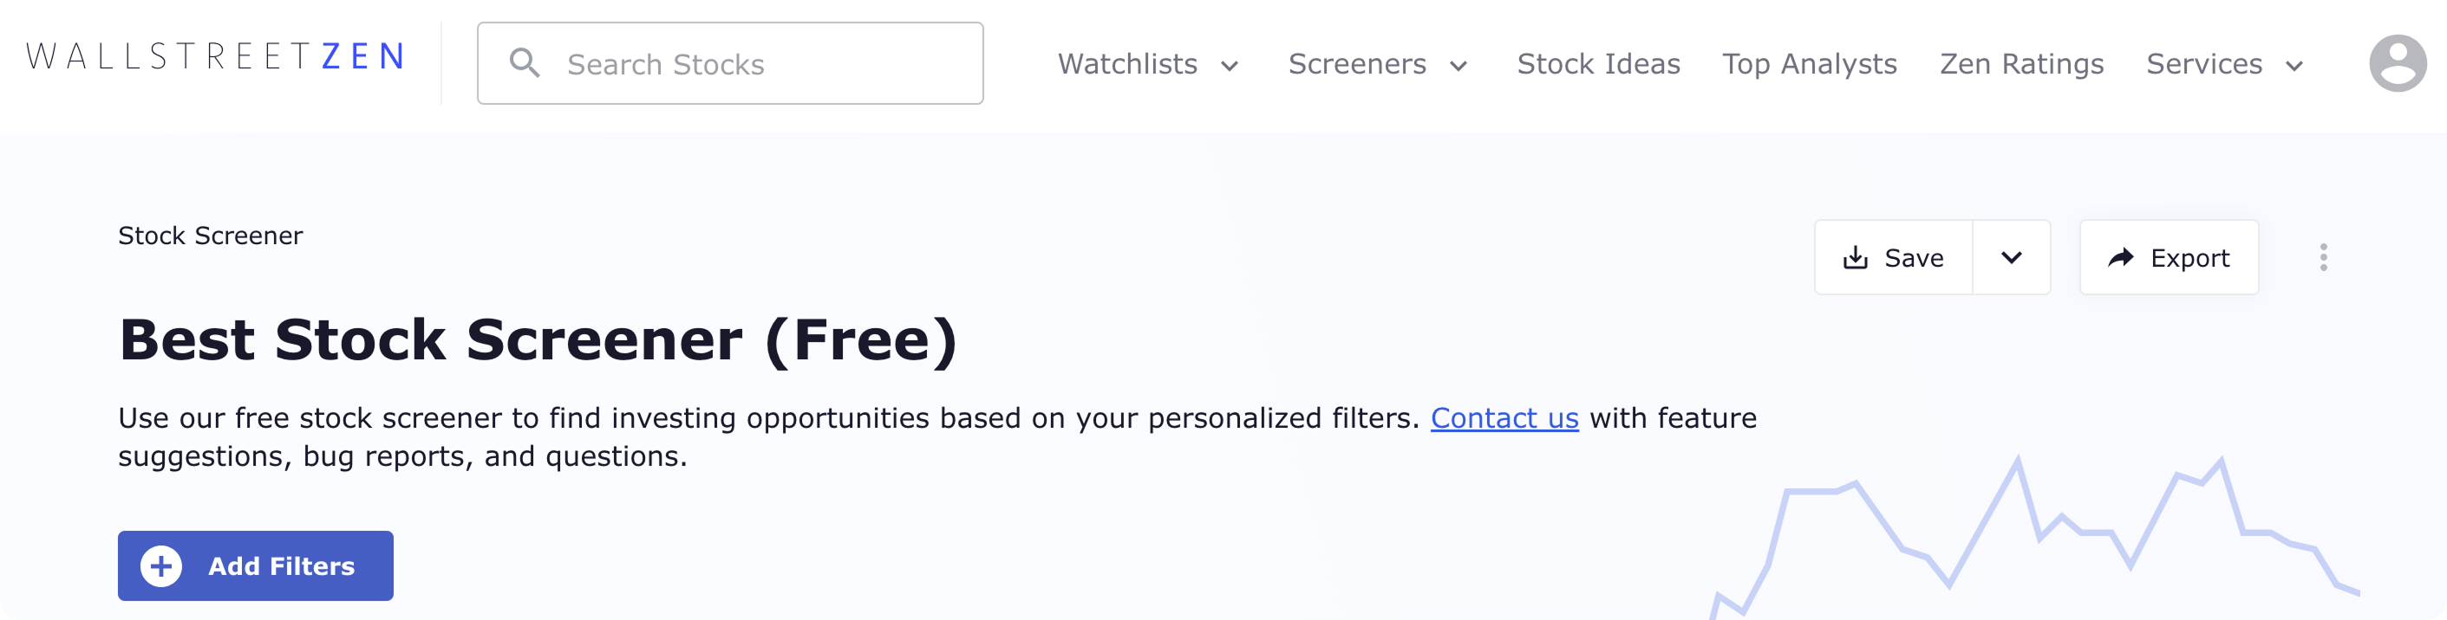This screenshot has width=2447, height=620.
Task: Click the Save download icon
Action: (x=1856, y=258)
